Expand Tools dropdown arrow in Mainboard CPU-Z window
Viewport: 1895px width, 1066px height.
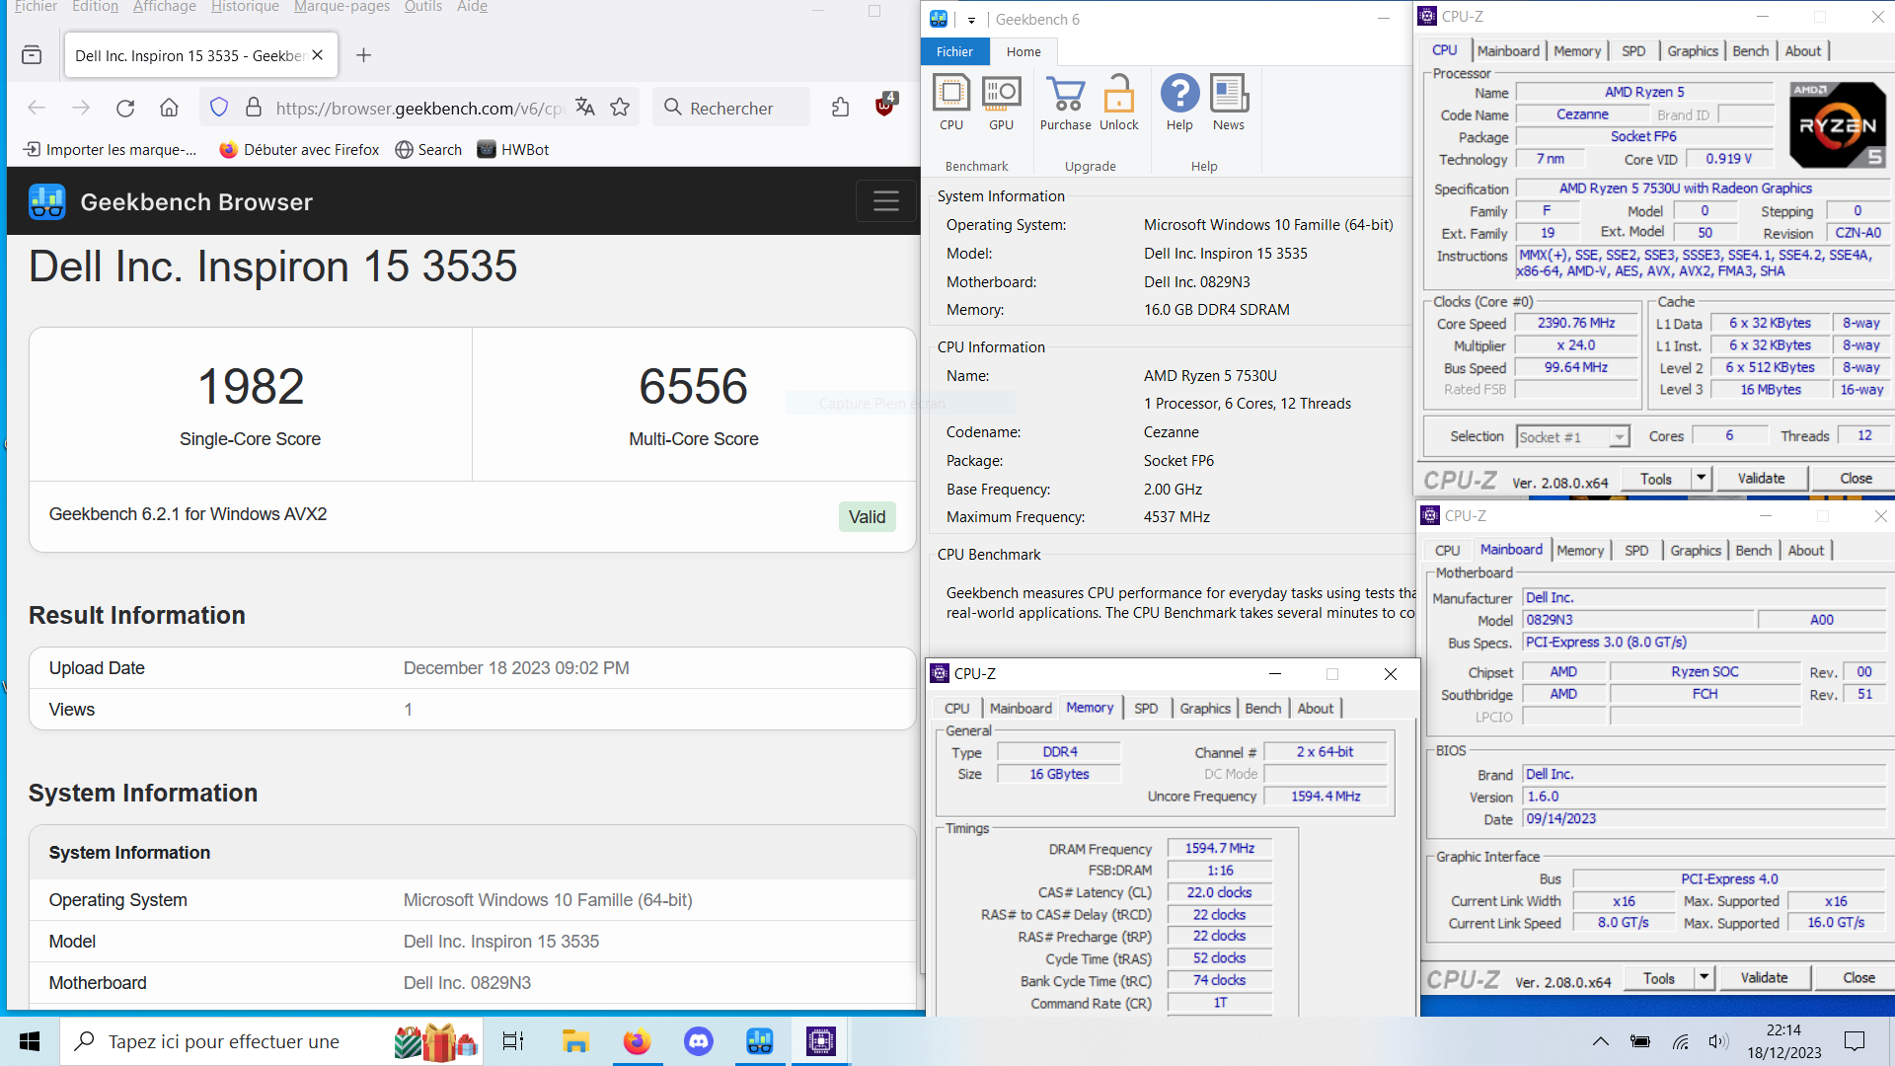point(1704,977)
